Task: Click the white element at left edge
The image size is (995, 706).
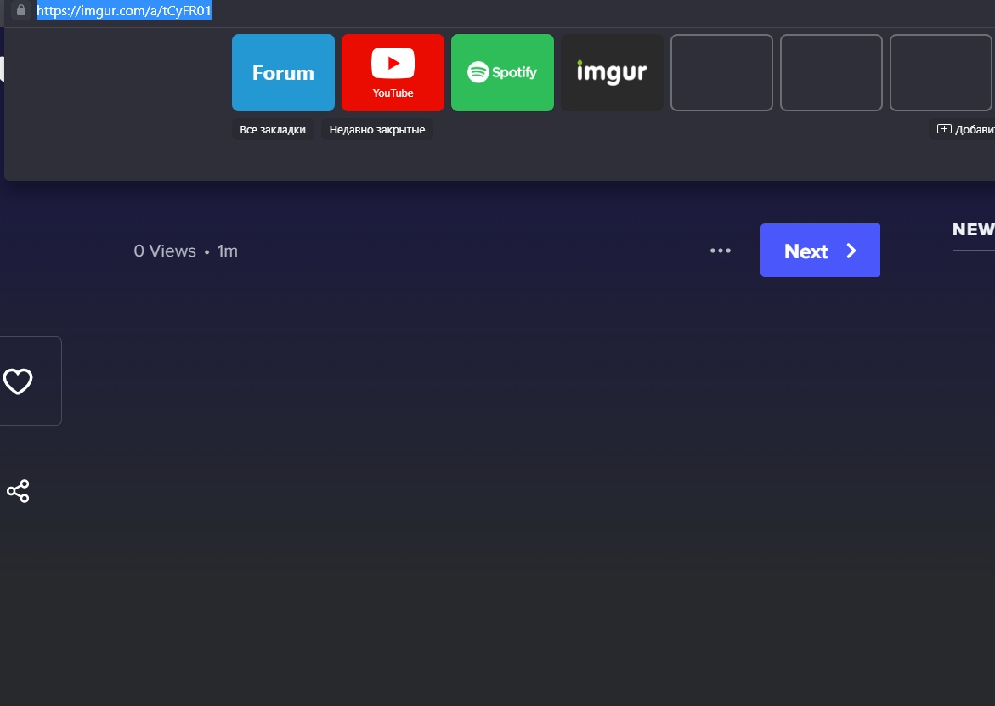Action: (x=3, y=70)
